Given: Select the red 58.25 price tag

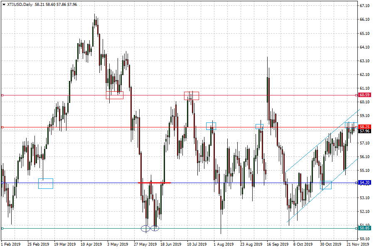Looking at the screenshot, I should 364,127.
